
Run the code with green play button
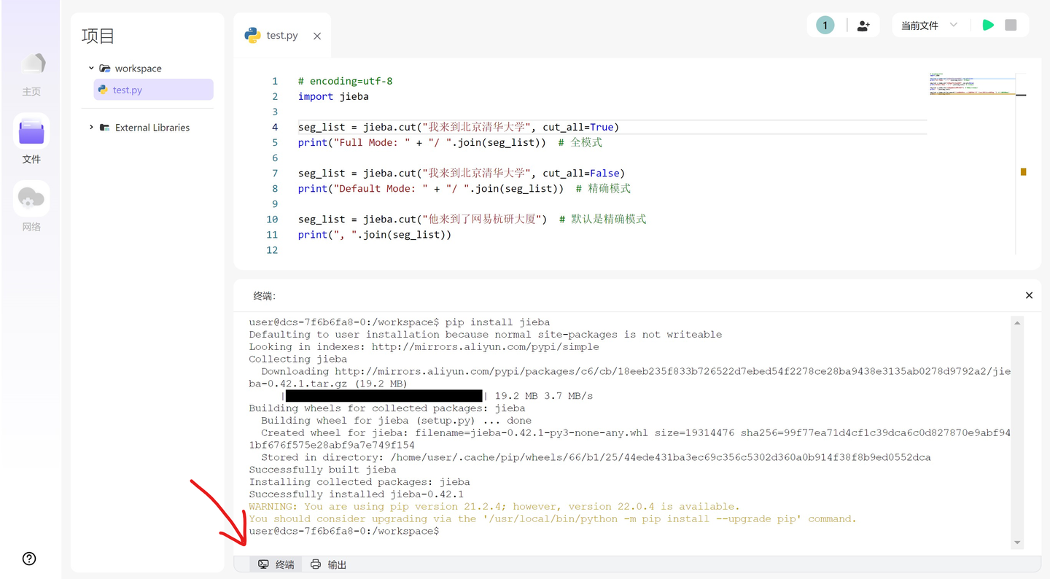point(988,26)
